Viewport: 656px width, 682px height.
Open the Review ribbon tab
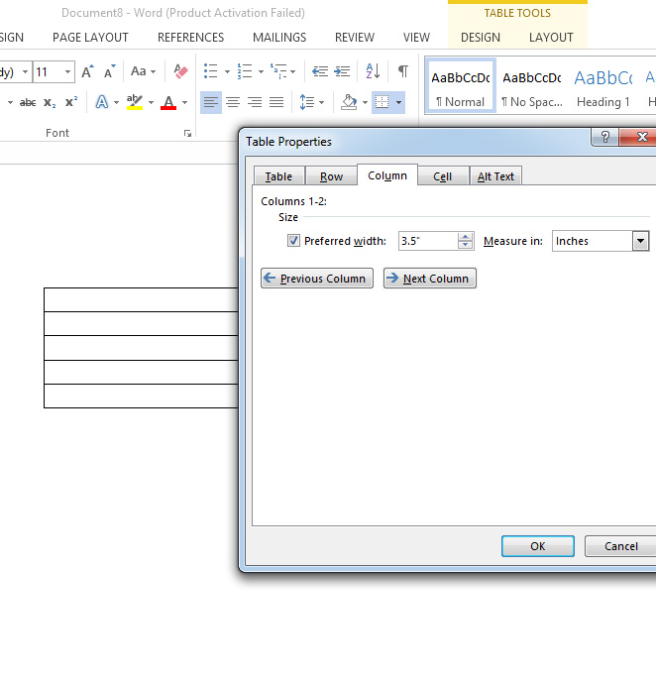coord(355,38)
